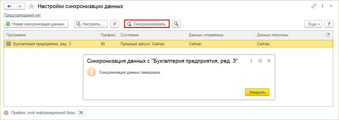Click the ЗК prefix input field
Image resolution: width=339 pixels, height=120 pixels.
pyautogui.click(x=82, y=113)
